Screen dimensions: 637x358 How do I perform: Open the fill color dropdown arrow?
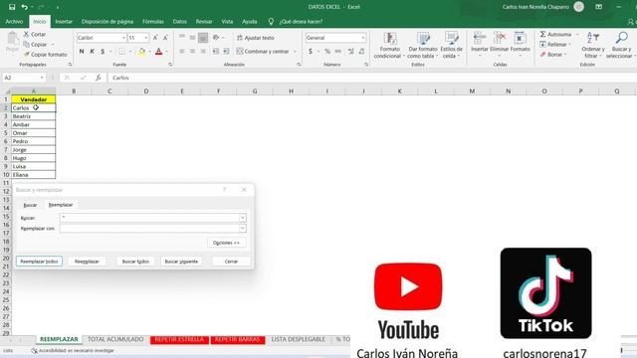[149, 52]
